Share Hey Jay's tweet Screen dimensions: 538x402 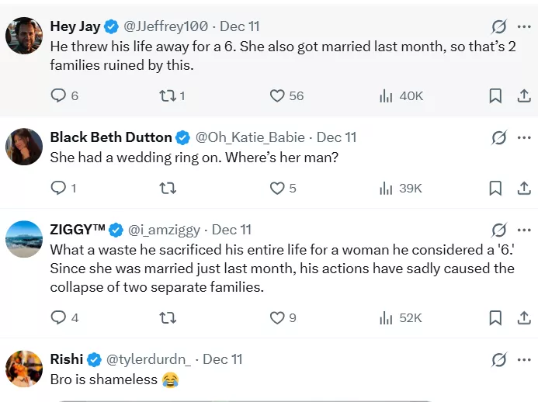(524, 95)
